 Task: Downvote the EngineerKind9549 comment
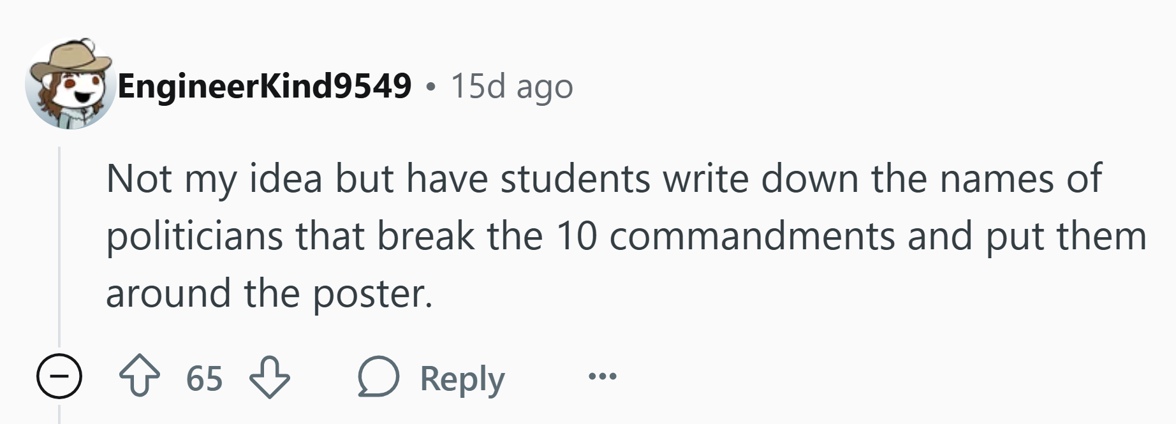(x=269, y=377)
